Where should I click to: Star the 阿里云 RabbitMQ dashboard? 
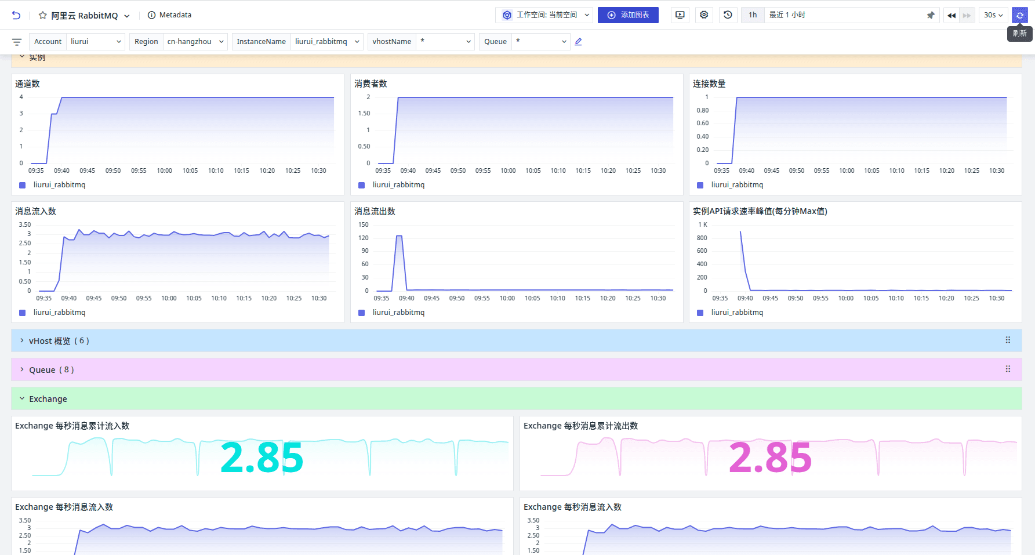tap(42, 16)
